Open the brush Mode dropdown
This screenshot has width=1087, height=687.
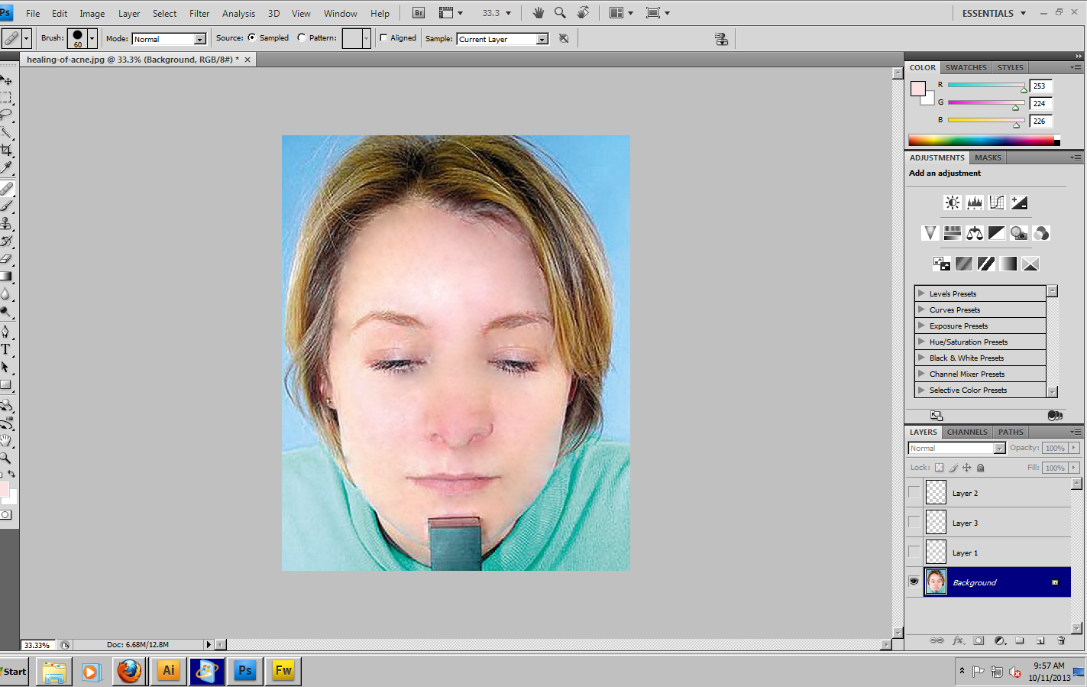pyautogui.click(x=169, y=39)
